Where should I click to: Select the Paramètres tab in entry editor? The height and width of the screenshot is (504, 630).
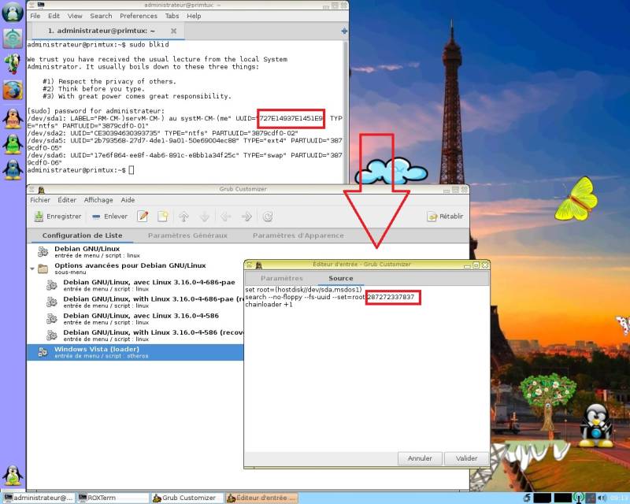tap(282, 278)
